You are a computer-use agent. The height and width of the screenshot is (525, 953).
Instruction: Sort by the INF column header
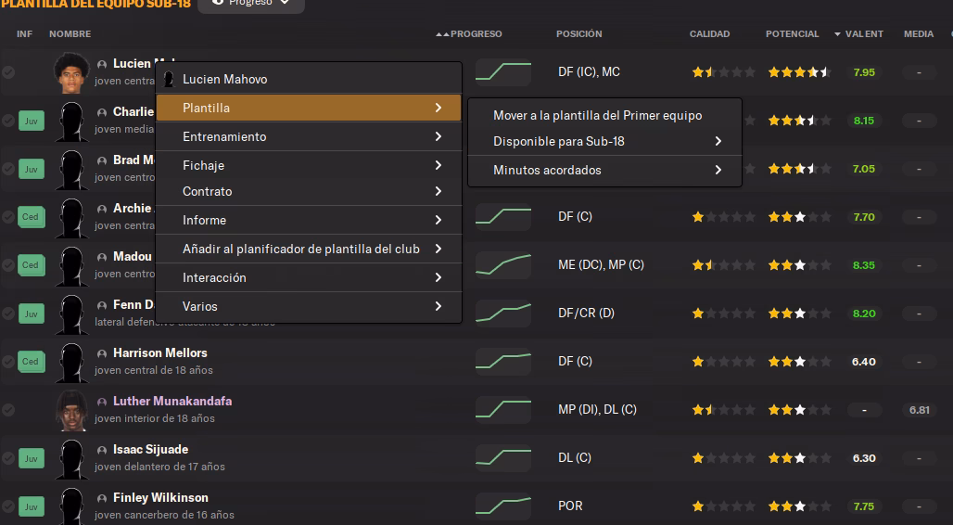(24, 34)
